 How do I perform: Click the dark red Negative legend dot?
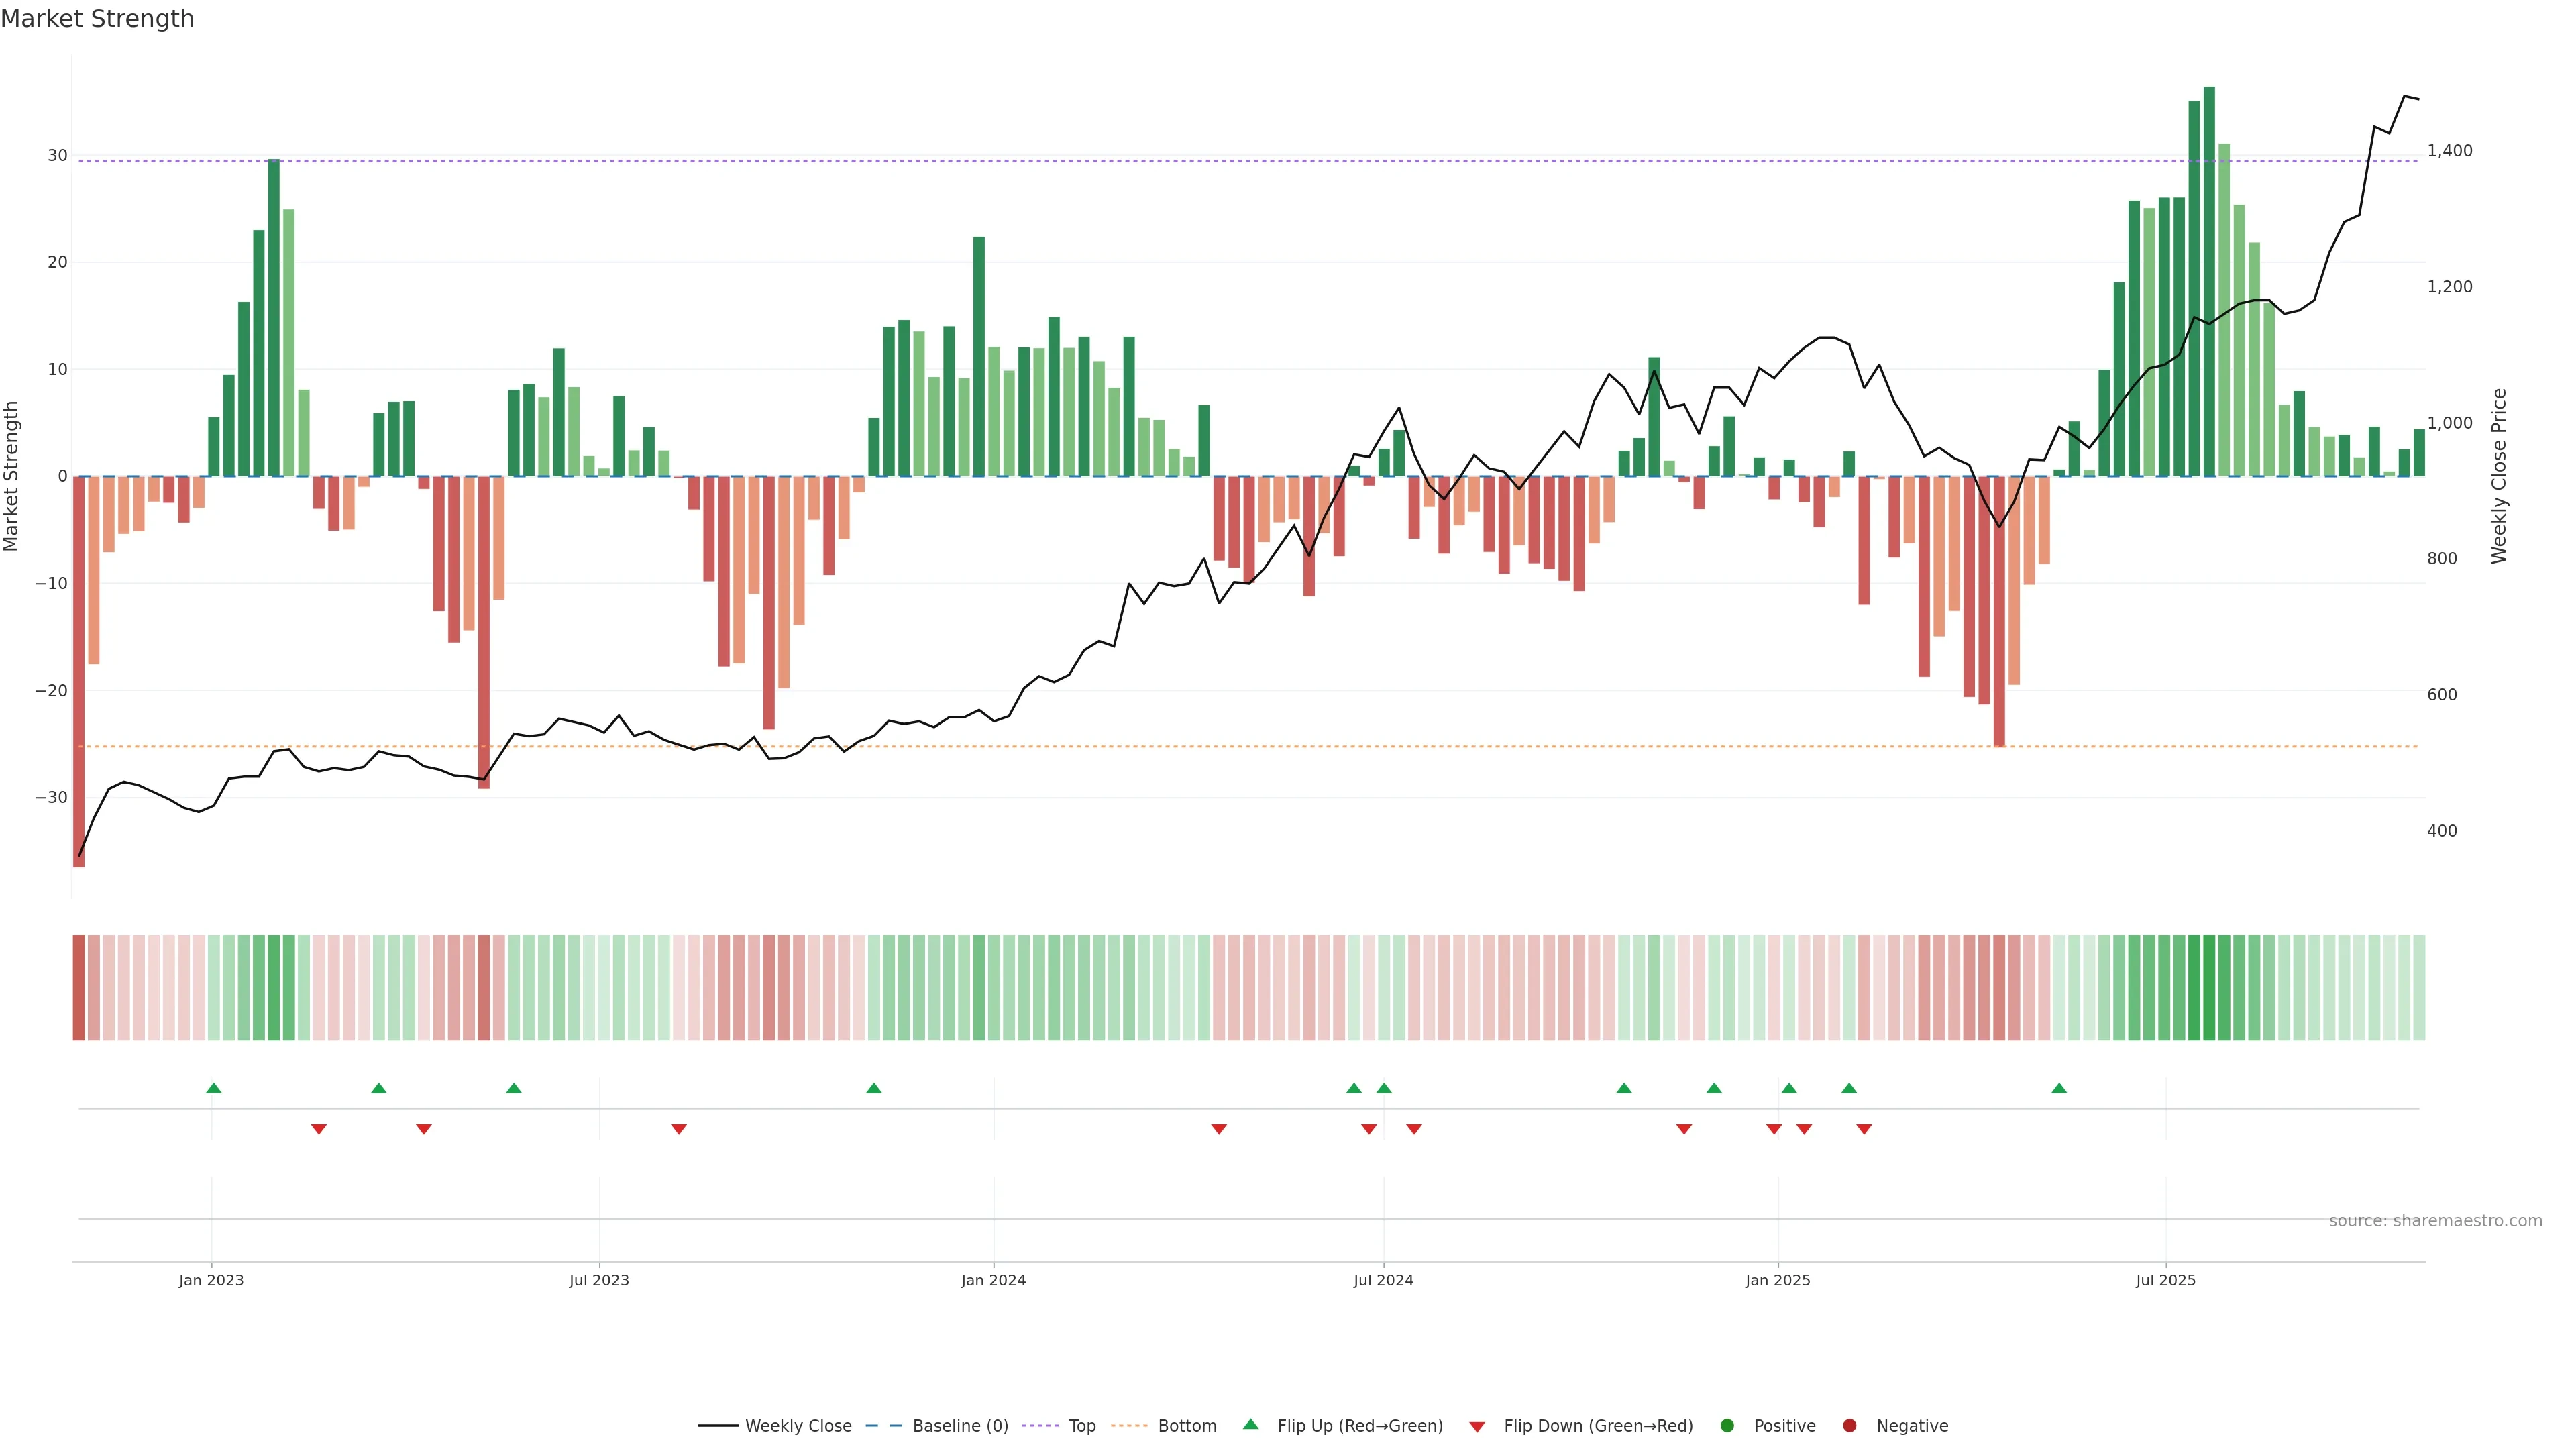tap(1849, 1426)
